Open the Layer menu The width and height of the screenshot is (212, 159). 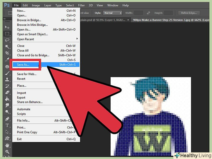48,5
